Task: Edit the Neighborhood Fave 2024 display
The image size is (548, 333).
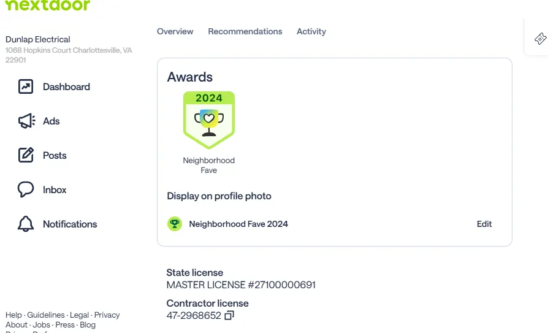Action: pyautogui.click(x=484, y=224)
